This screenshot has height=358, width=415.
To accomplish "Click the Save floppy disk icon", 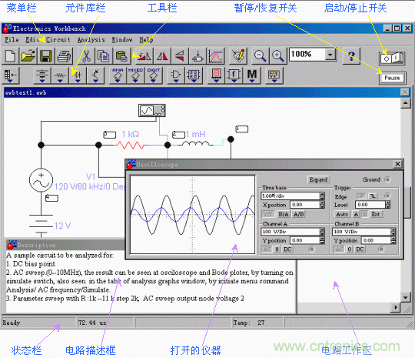I will (45, 56).
